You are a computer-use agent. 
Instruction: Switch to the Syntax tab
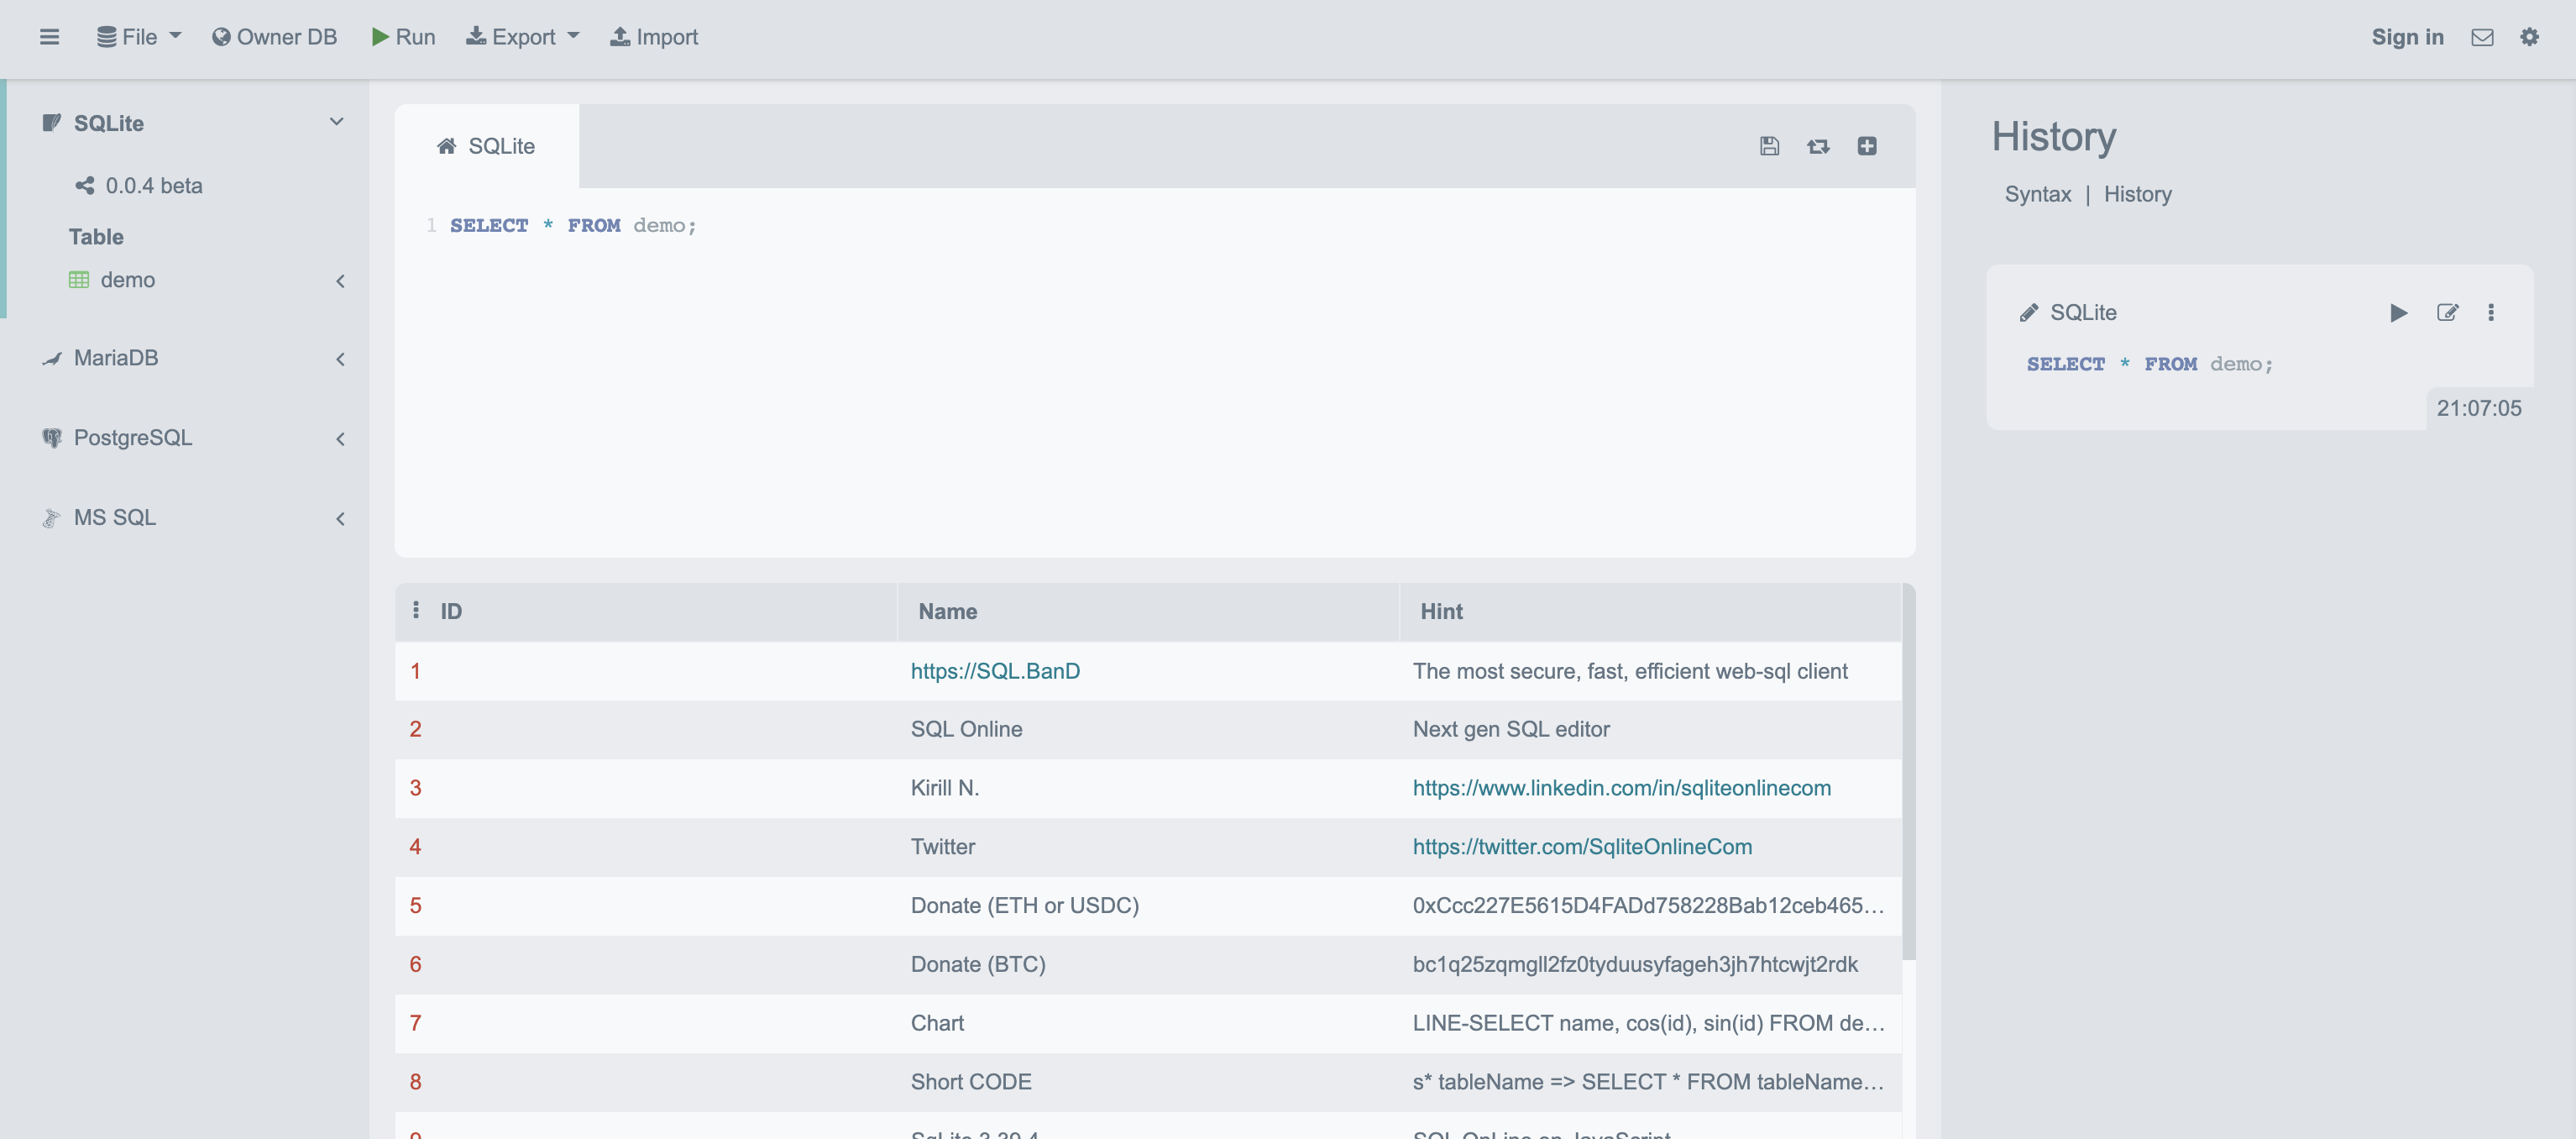(2037, 194)
